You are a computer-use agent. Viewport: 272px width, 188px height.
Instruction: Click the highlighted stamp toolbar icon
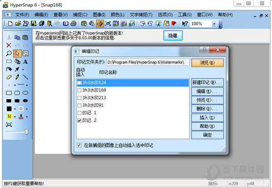(x=100, y=24)
